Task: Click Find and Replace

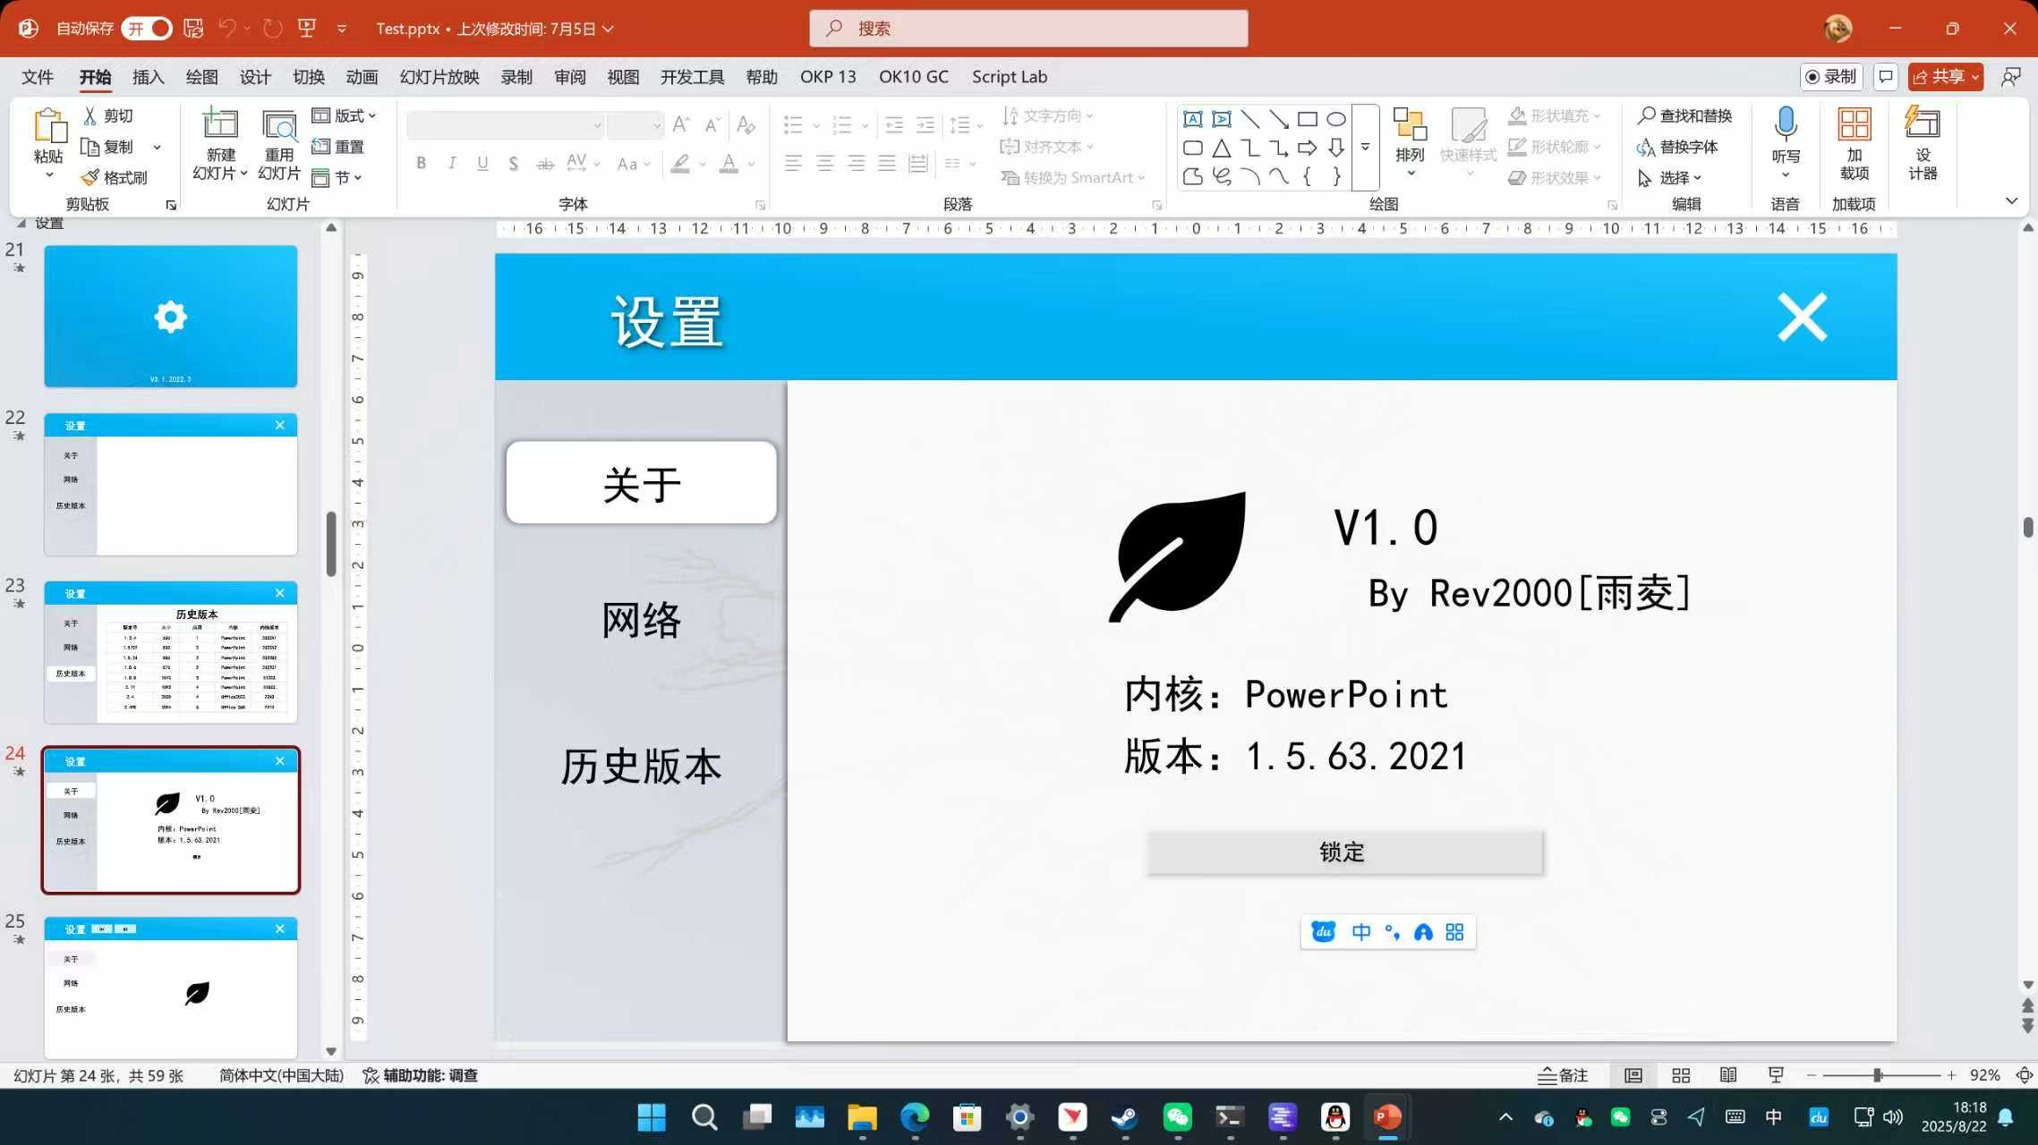Action: click(1684, 115)
